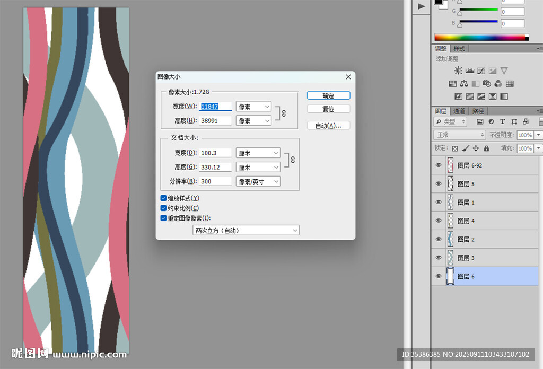This screenshot has height=369, width=543.
Task: Uncheck the 缩放样式 checkbox
Action: (x=163, y=198)
